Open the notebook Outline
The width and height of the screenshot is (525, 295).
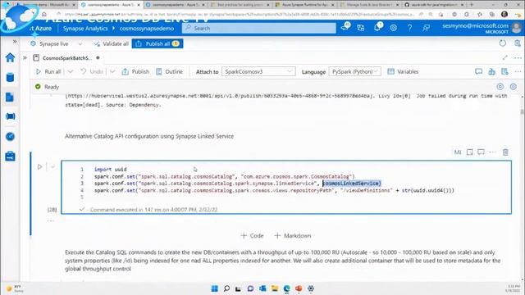[x=170, y=71]
